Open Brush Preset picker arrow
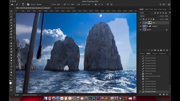The image size is (180, 101). pyautogui.click(x=25, y=4)
